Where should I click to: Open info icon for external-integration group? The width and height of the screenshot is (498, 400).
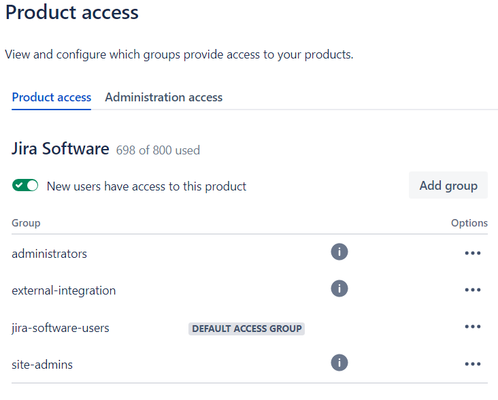[x=339, y=288]
